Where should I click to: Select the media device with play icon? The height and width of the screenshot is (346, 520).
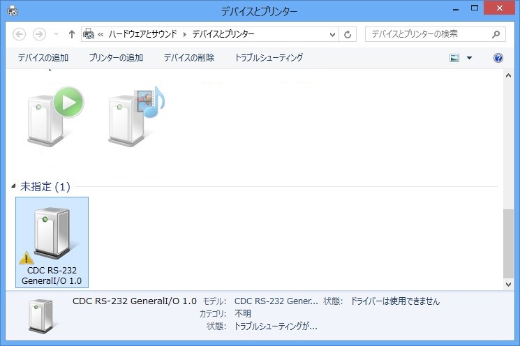coord(54,116)
